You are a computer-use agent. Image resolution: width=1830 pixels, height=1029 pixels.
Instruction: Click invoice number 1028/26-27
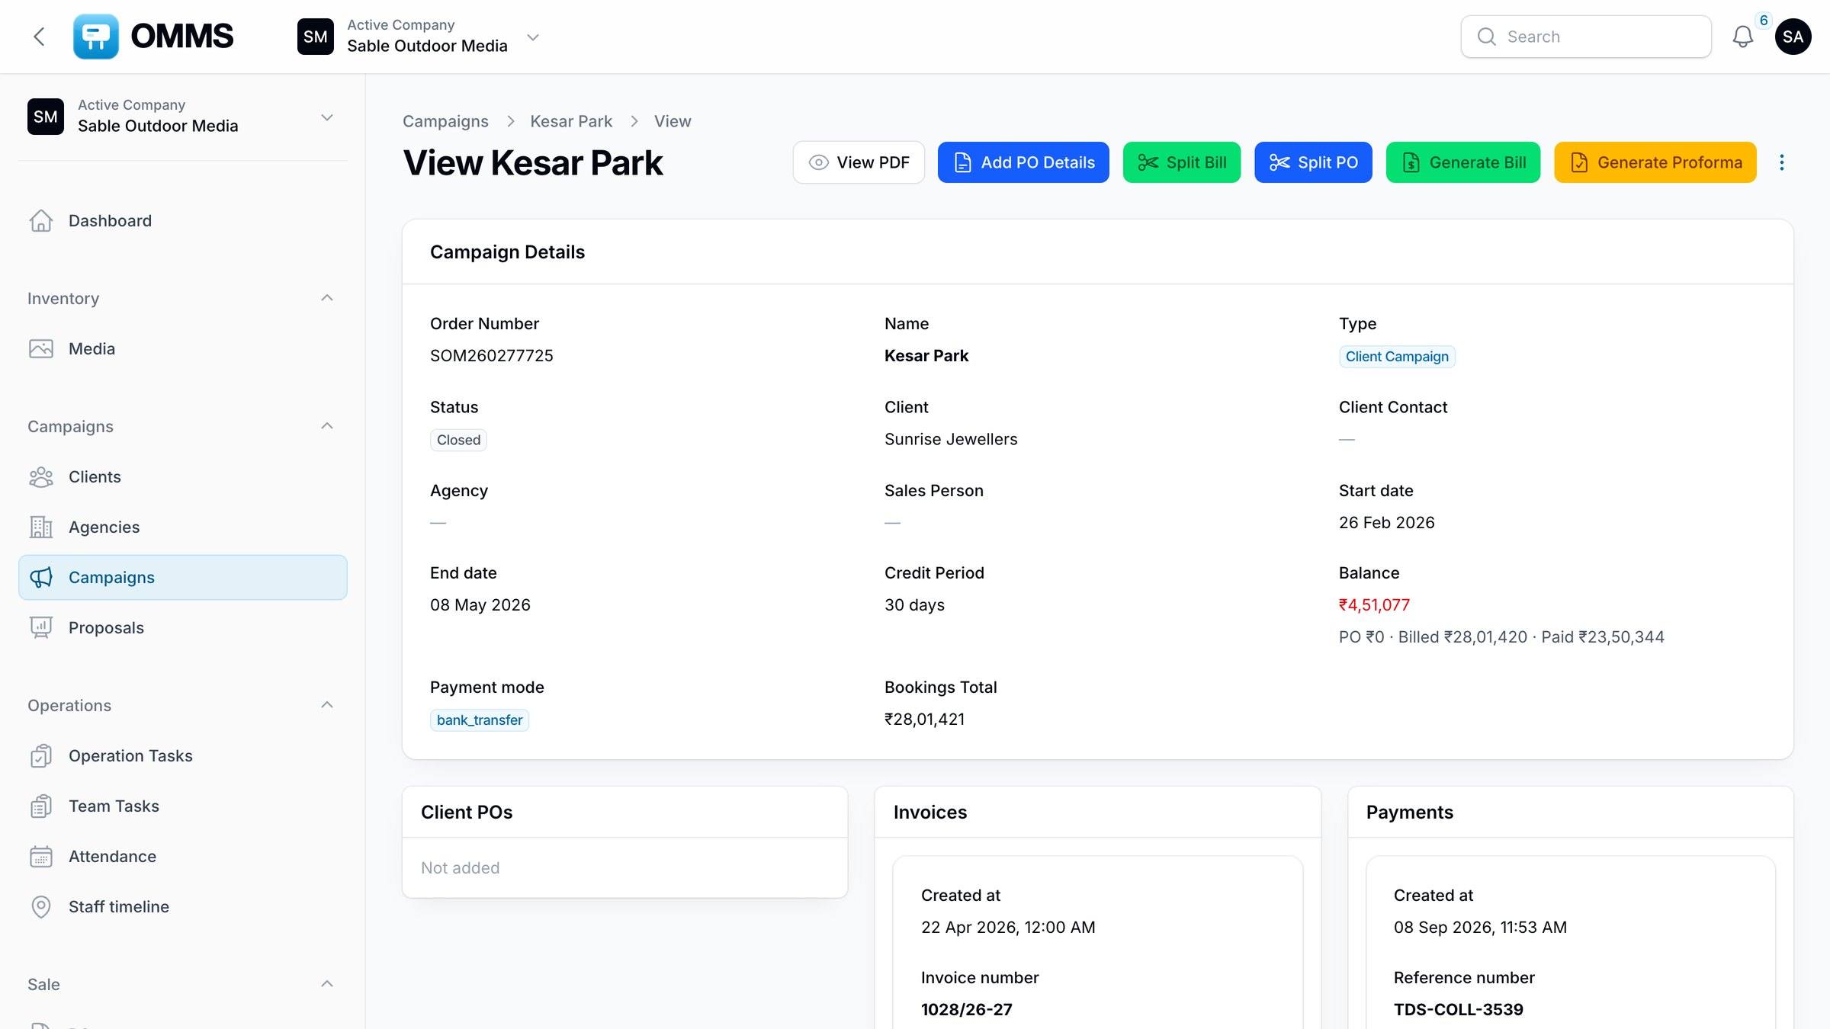(x=966, y=1010)
